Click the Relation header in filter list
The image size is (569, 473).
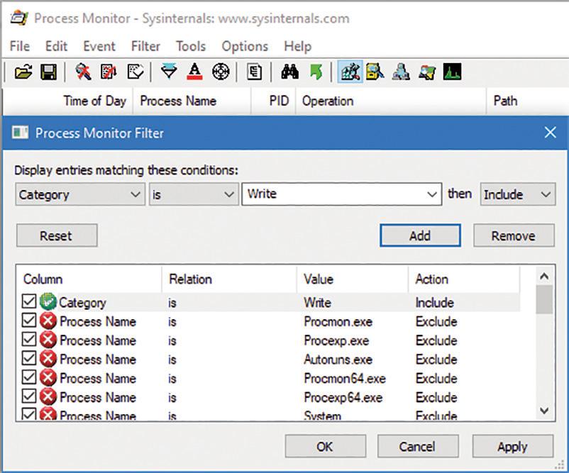(229, 279)
